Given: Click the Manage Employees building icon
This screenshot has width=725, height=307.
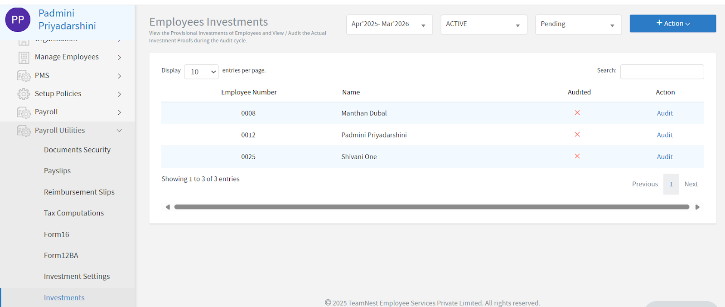Looking at the screenshot, I should click(24, 57).
